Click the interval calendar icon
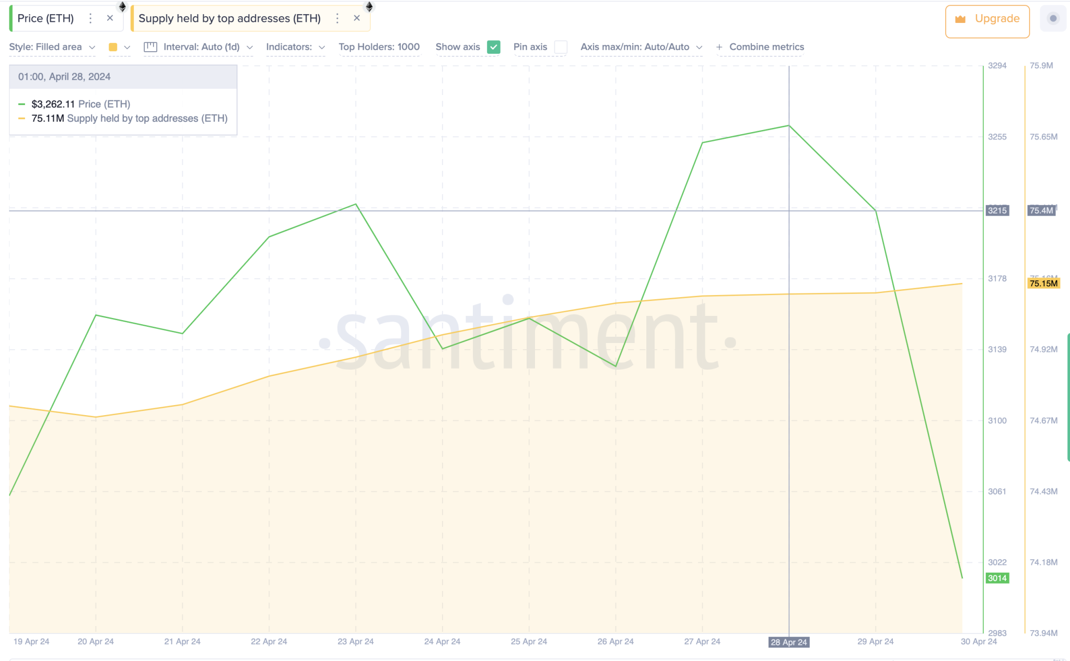This screenshot has height=661, width=1070. (x=150, y=46)
